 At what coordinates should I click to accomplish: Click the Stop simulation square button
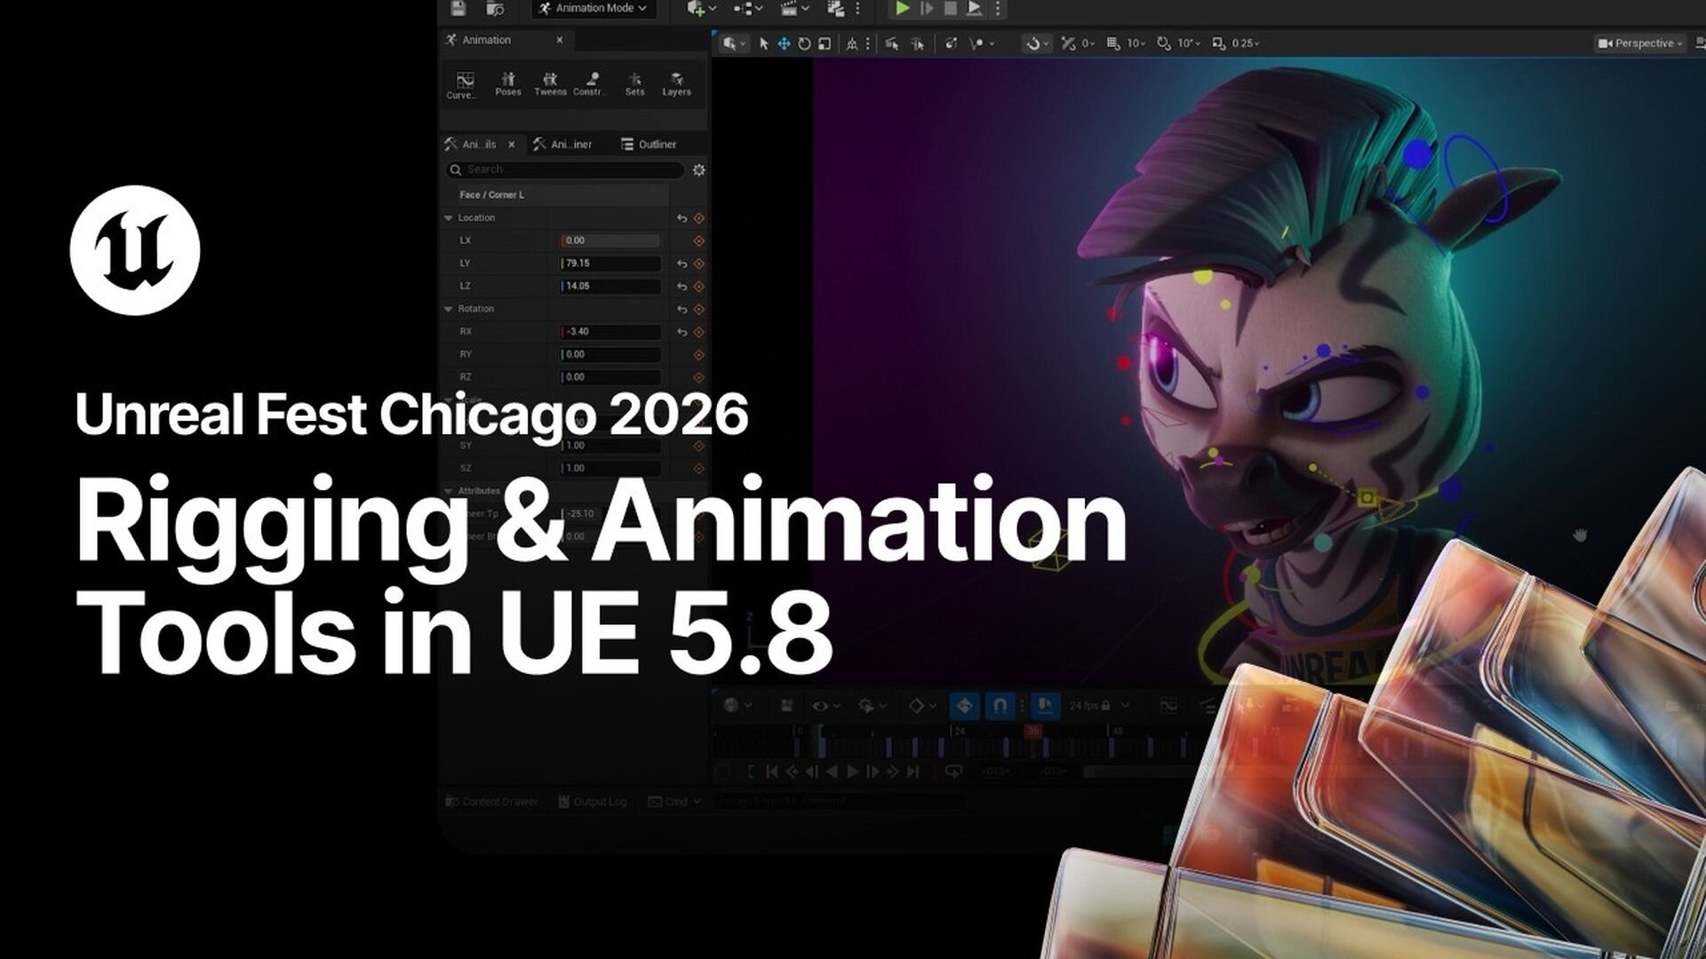point(950,8)
